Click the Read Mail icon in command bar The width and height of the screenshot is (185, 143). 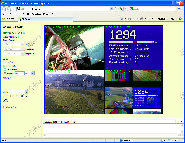point(137,19)
